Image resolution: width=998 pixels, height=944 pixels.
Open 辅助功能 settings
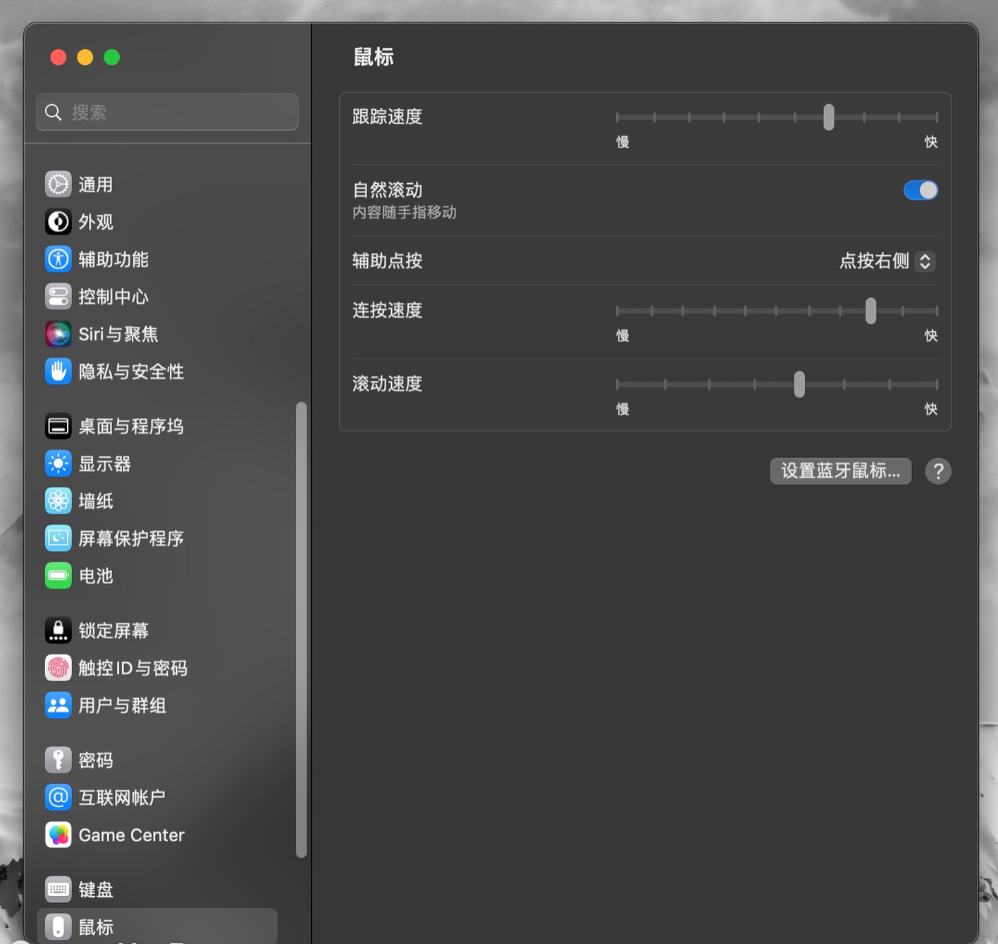tap(58, 259)
